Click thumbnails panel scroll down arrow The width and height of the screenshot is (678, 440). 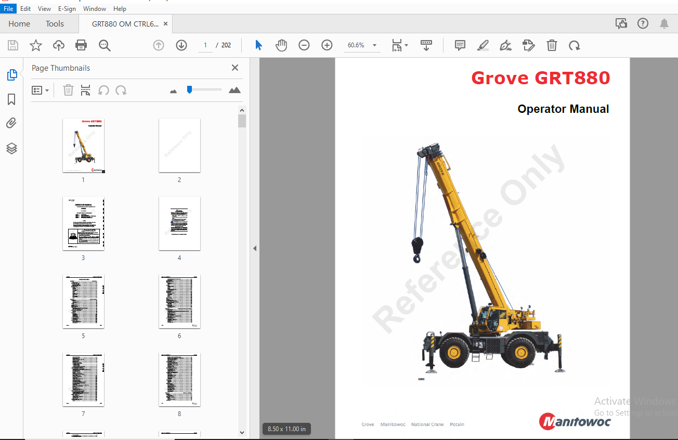(x=242, y=432)
